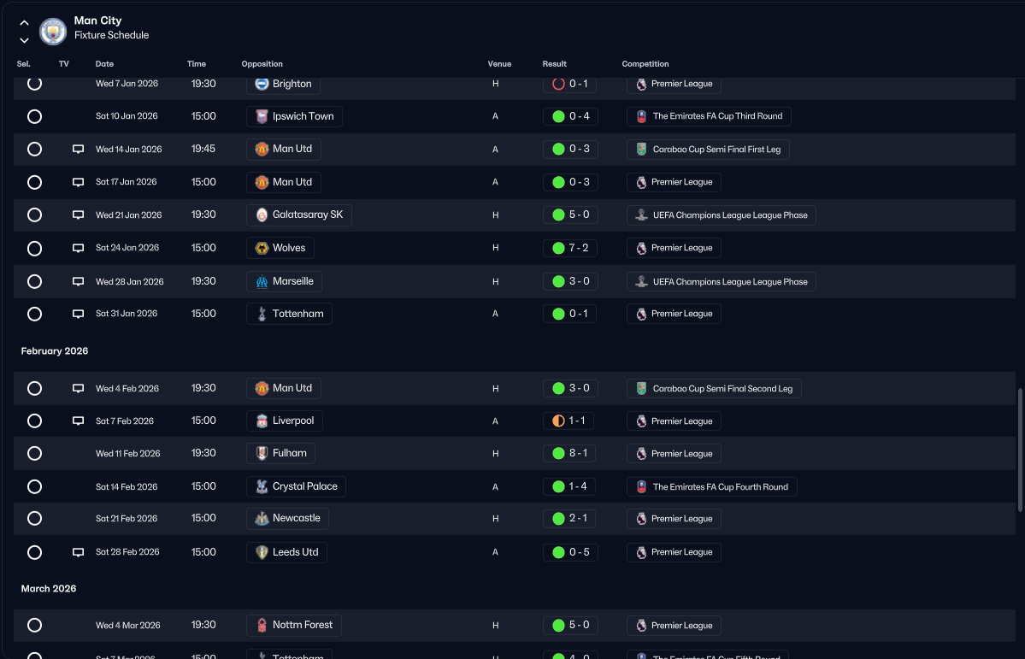
Task: Click the vertical scrollbar thumb
Action: 1020,450
